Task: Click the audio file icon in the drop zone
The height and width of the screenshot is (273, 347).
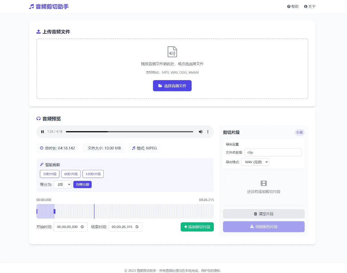Action: pos(172,52)
